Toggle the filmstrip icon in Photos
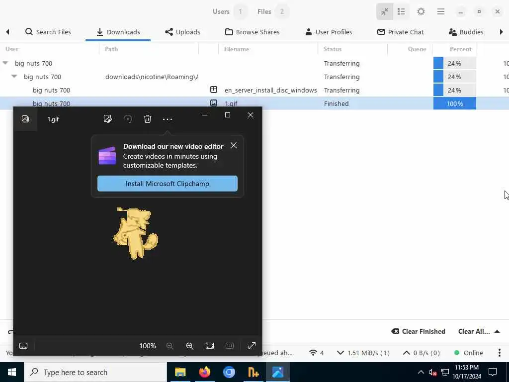Viewport: 509px width, 382px height. [x=23, y=346]
